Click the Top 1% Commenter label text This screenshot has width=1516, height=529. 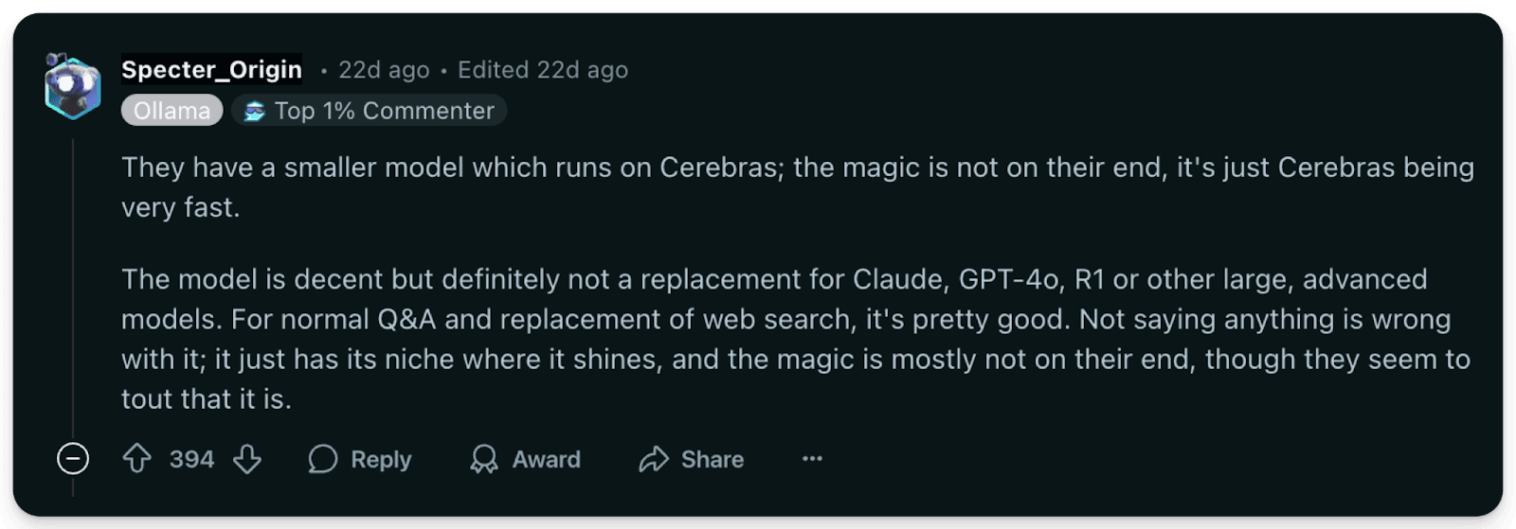tap(384, 111)
